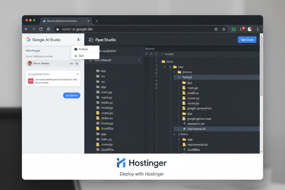This screenshot has height=190, width=285.
Task: Click the user profile avatar in sidebar
Action: pyautogui.click(x=30, y=63)
